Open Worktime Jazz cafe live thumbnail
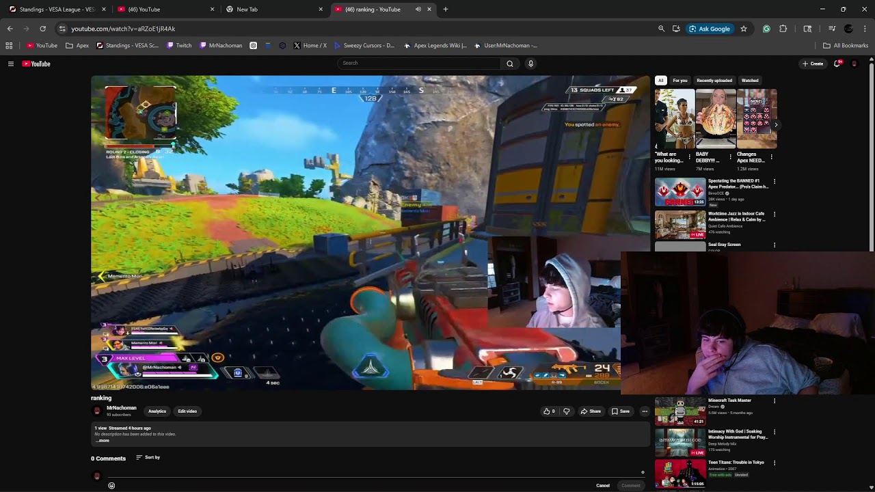 (680, 225)
